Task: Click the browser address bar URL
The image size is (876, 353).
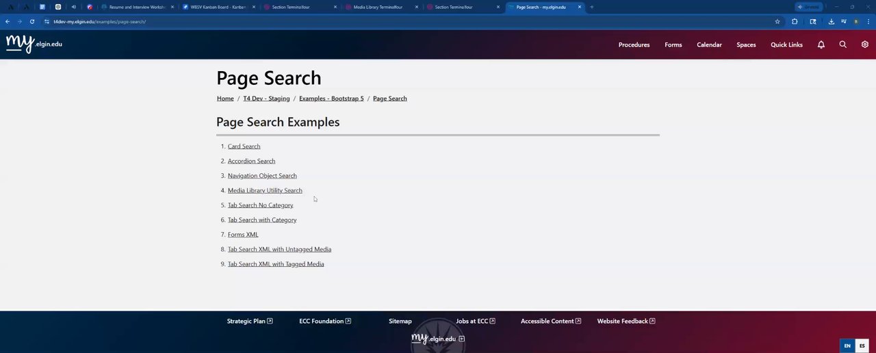Action: coord(100,21)
